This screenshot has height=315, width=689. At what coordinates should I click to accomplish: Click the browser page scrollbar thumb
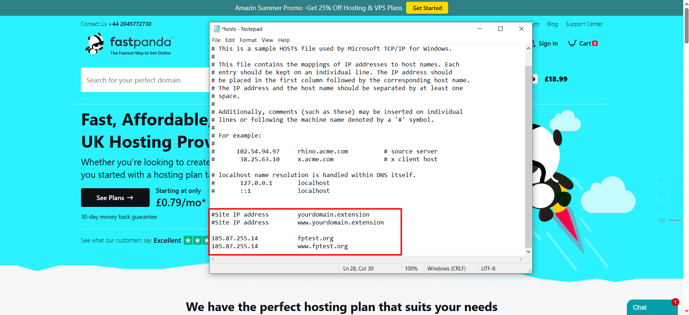(686, 25)
